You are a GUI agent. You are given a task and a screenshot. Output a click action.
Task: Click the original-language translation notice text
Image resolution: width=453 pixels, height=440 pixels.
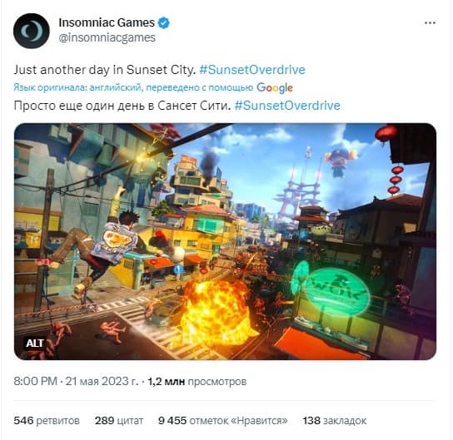tap(133, 87)
